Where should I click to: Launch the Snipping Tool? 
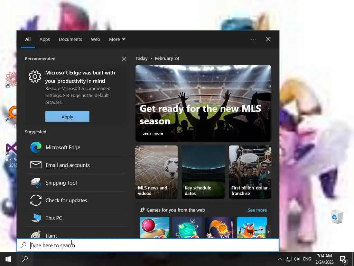(x=76, y=183)
